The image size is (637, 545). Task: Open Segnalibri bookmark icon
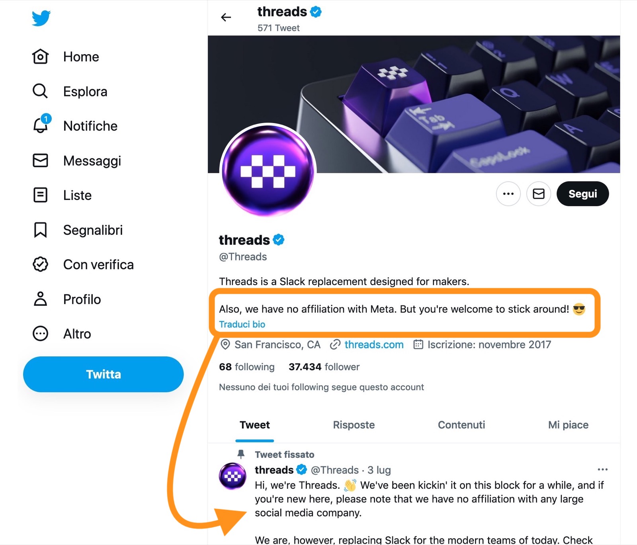tap(40, 230)
